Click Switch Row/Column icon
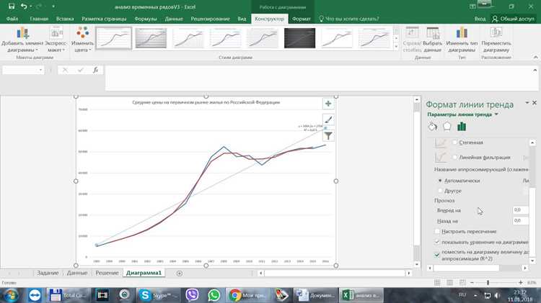The height and width of the screenshot is (303, 541). pyautogui.click(x=412, y=33)
